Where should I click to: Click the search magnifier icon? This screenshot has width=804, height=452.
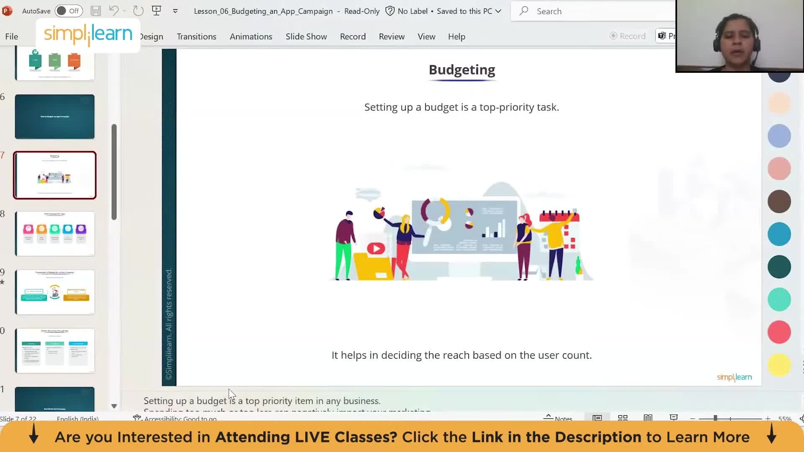pos(523,11)
